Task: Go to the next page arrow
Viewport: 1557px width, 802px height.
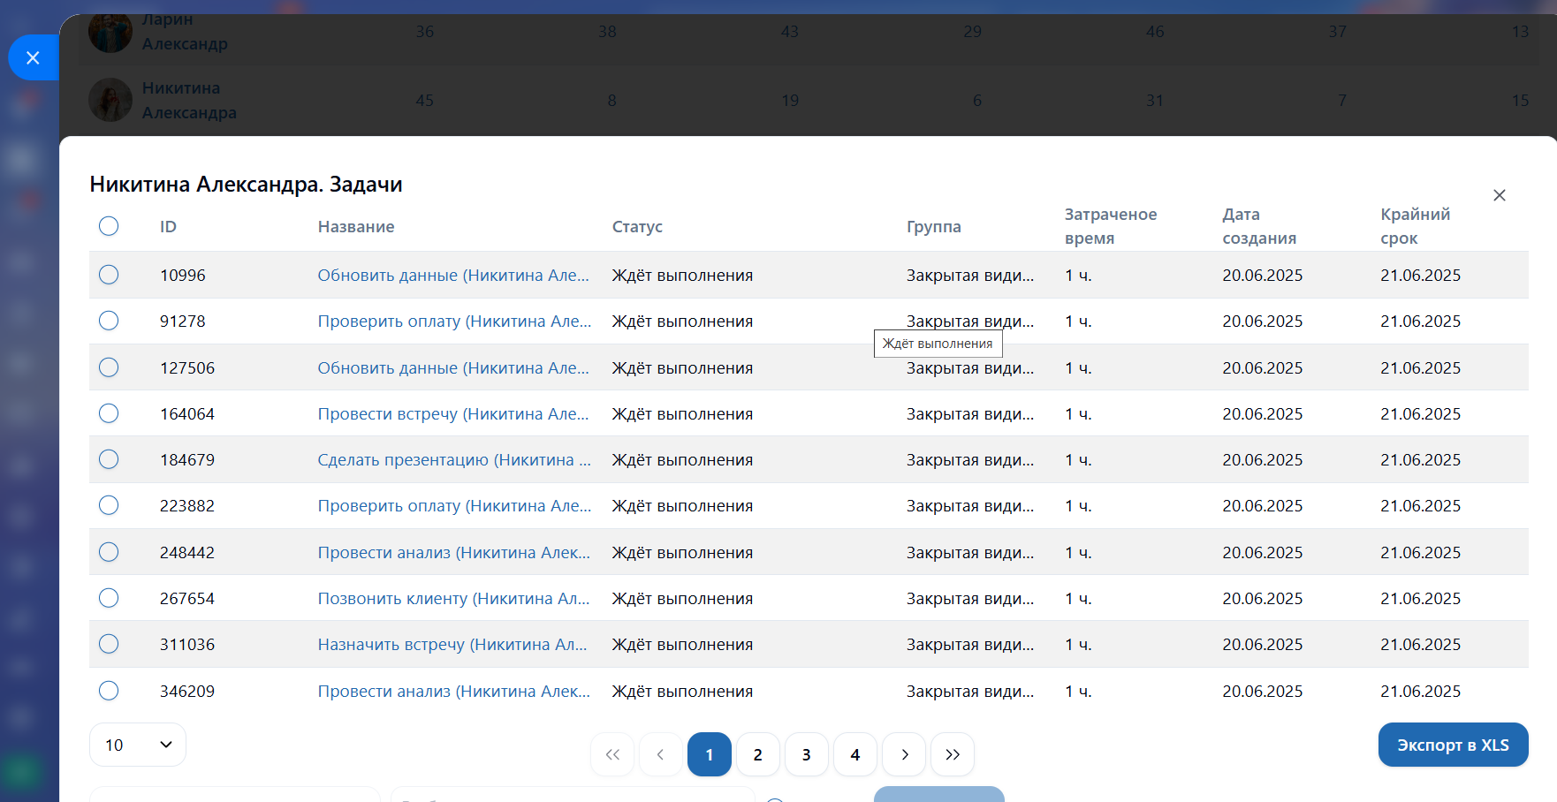Action: (x=904, y=754)
